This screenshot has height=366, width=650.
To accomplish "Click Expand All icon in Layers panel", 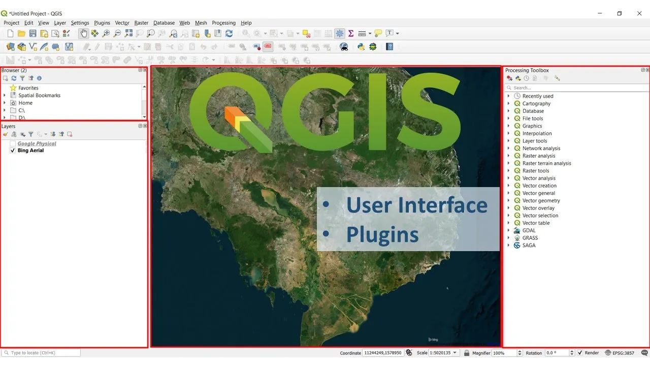I will pos(53,134).
